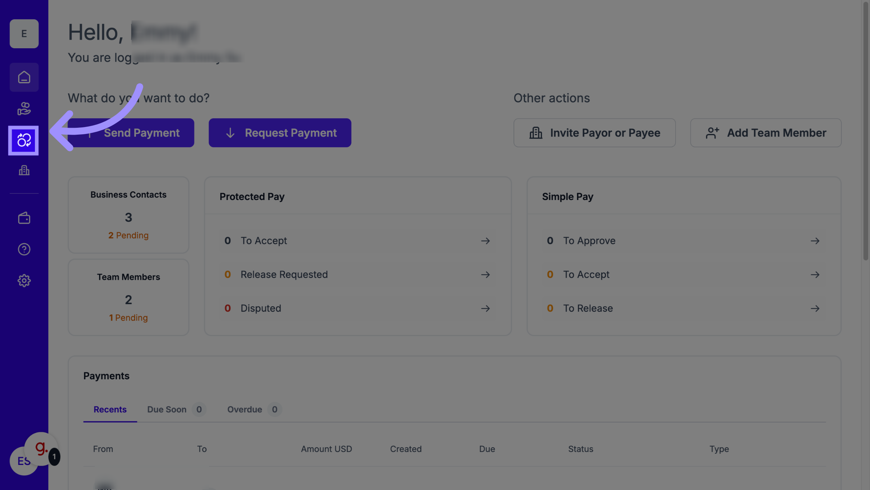Image resolution: width=870 pixels, height=490 pixels.
Task: Click the Request Payment button
Action: pyautogui.click(x=280, y=133)
